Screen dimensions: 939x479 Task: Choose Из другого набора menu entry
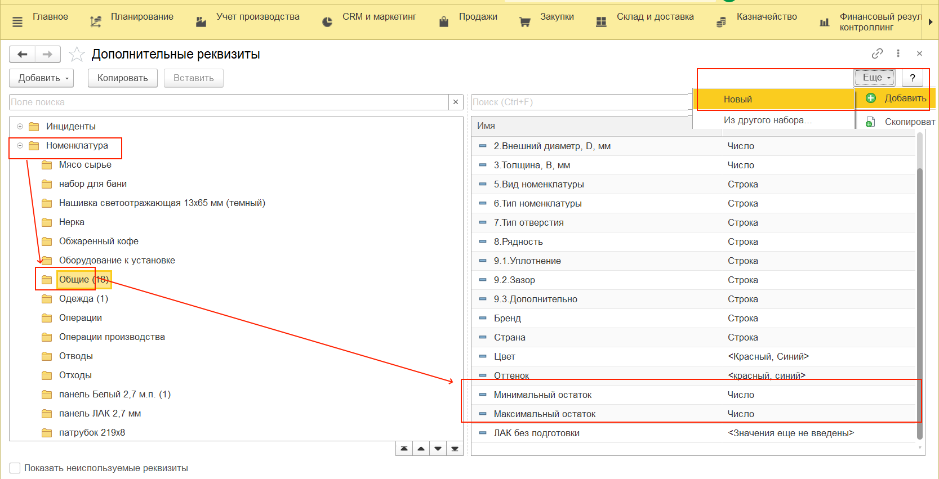[767, 120]
